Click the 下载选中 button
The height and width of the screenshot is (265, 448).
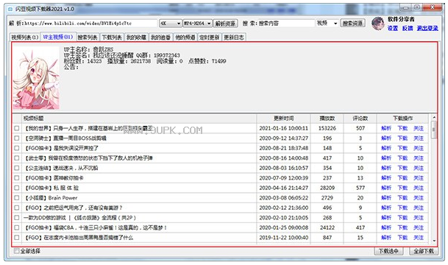[x=388, y=251]
